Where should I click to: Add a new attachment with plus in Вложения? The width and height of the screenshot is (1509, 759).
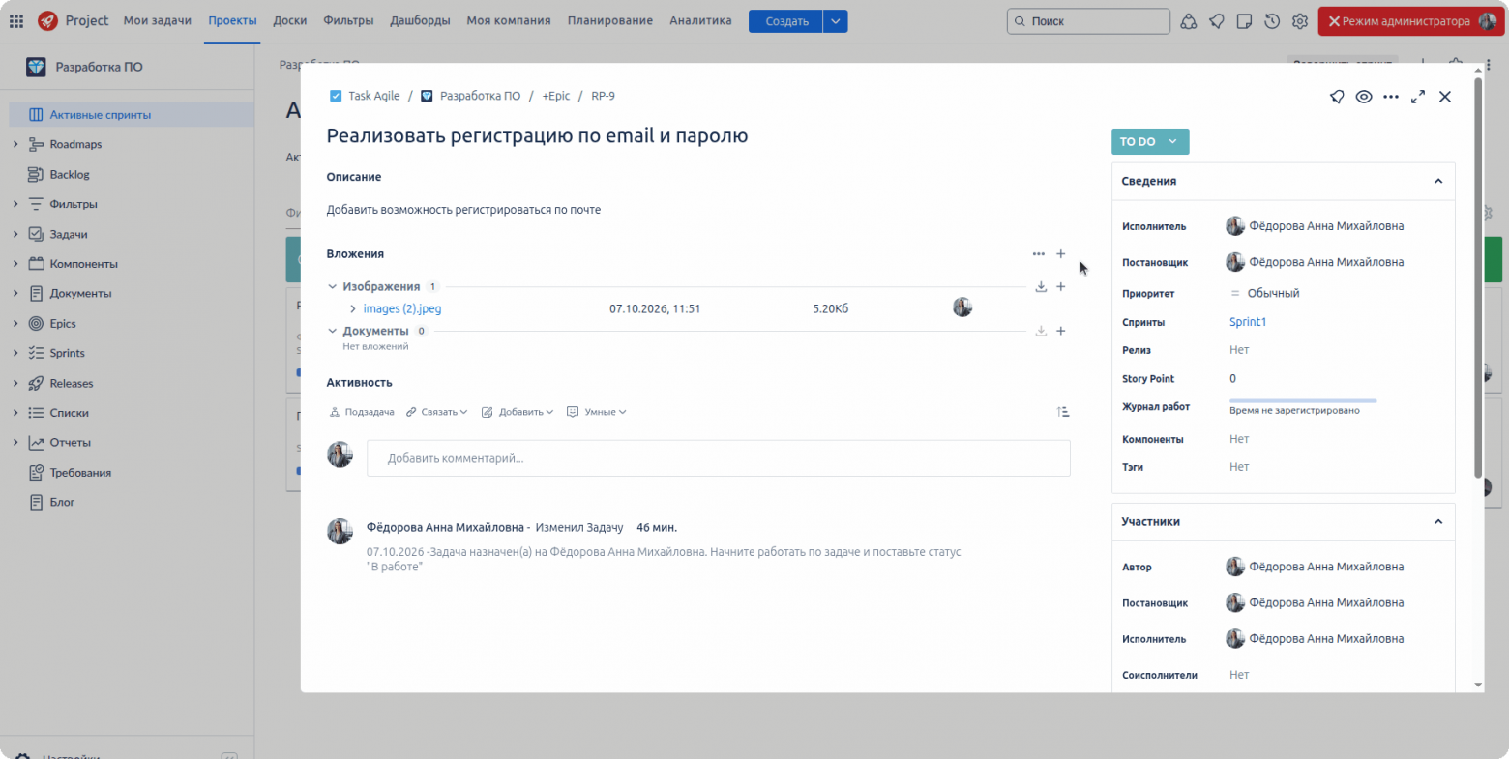(x=1061, y=254)
